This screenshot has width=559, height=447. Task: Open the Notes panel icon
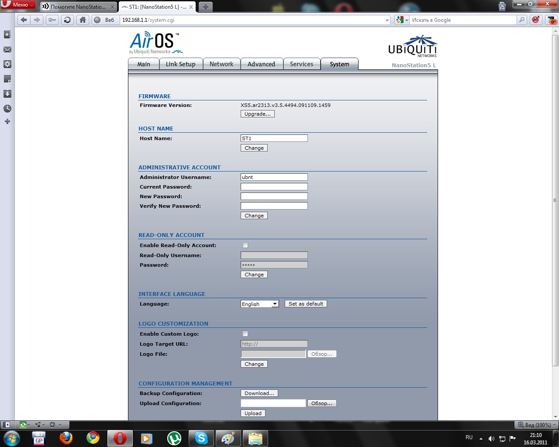click(7, 79)
